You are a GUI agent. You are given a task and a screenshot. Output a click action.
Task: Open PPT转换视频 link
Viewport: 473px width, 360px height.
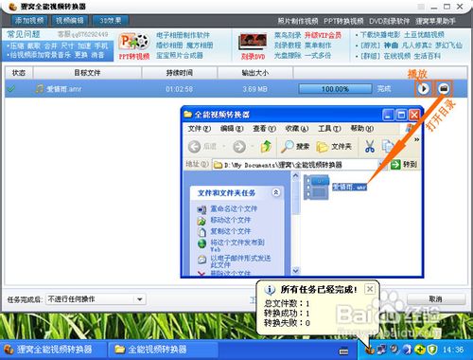[x=343, y=21]
